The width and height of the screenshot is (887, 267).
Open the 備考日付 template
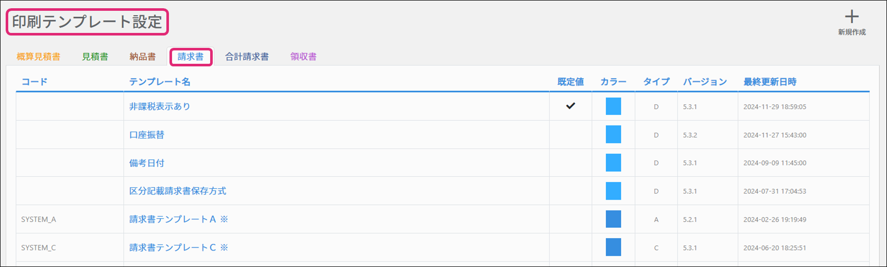pyautogui.click(x=147, y=163)
